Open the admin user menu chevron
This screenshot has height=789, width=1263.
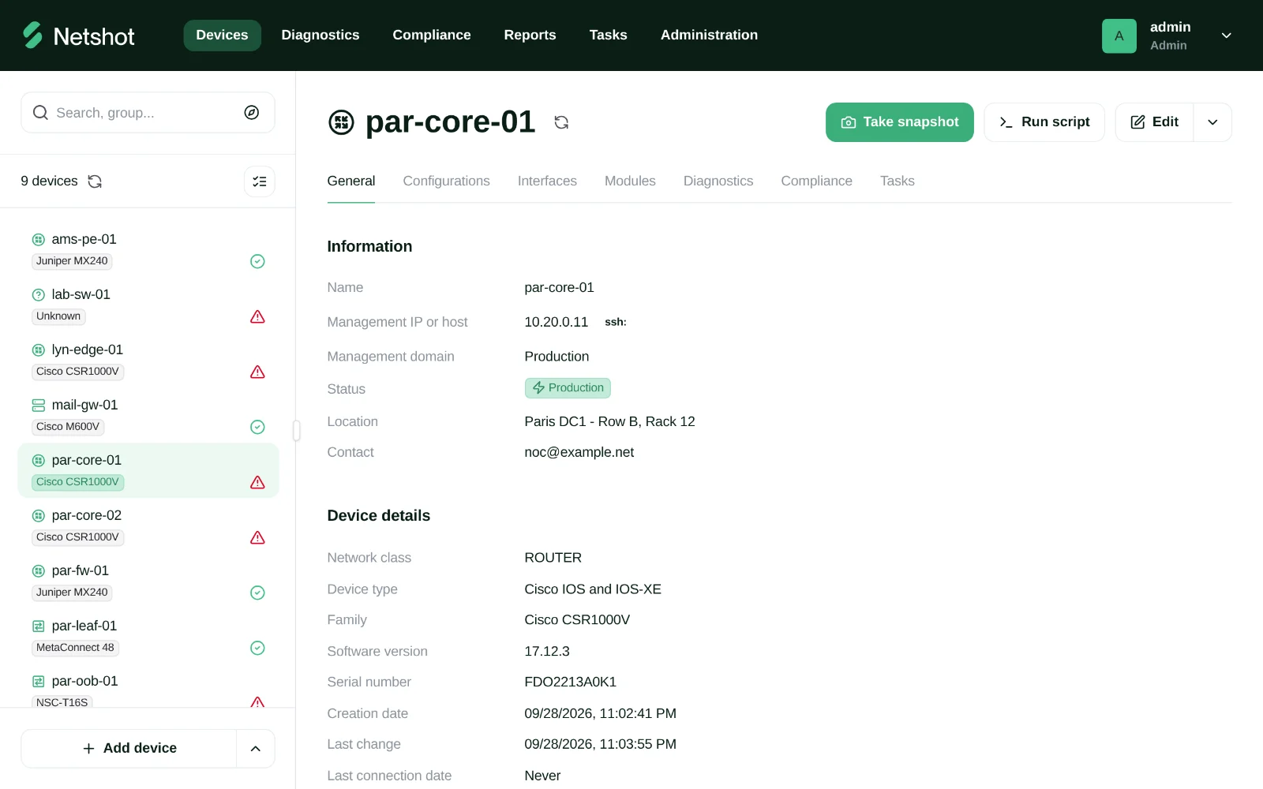point(1226,36)
